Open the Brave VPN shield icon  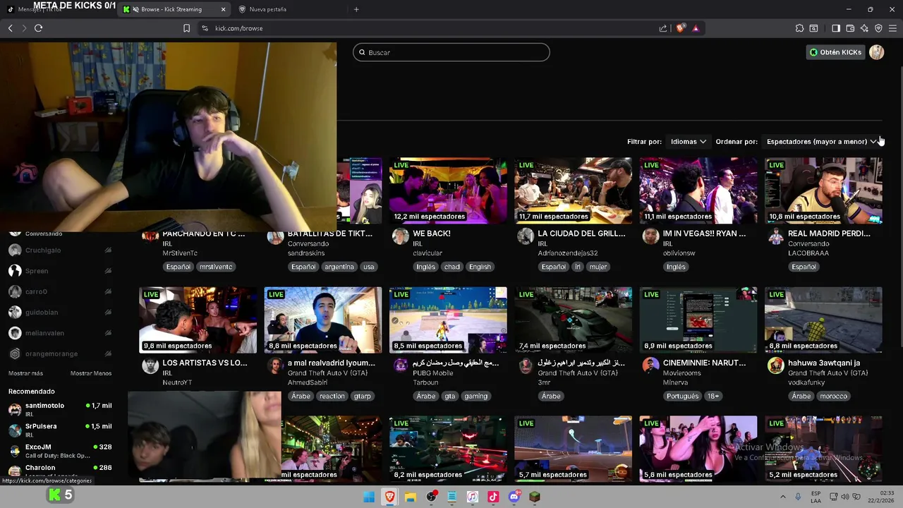click(x=878, y=28)
